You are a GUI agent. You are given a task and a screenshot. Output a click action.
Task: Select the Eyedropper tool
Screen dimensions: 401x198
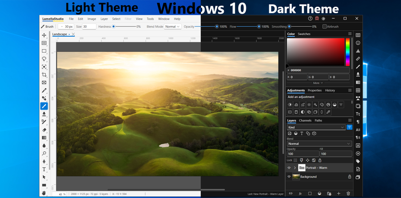coord(44,91)
